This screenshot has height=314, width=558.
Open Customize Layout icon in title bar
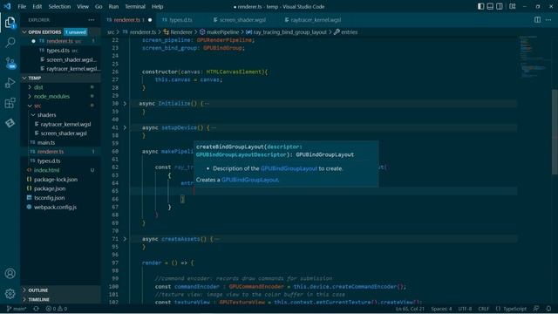(x=513, y=6)
